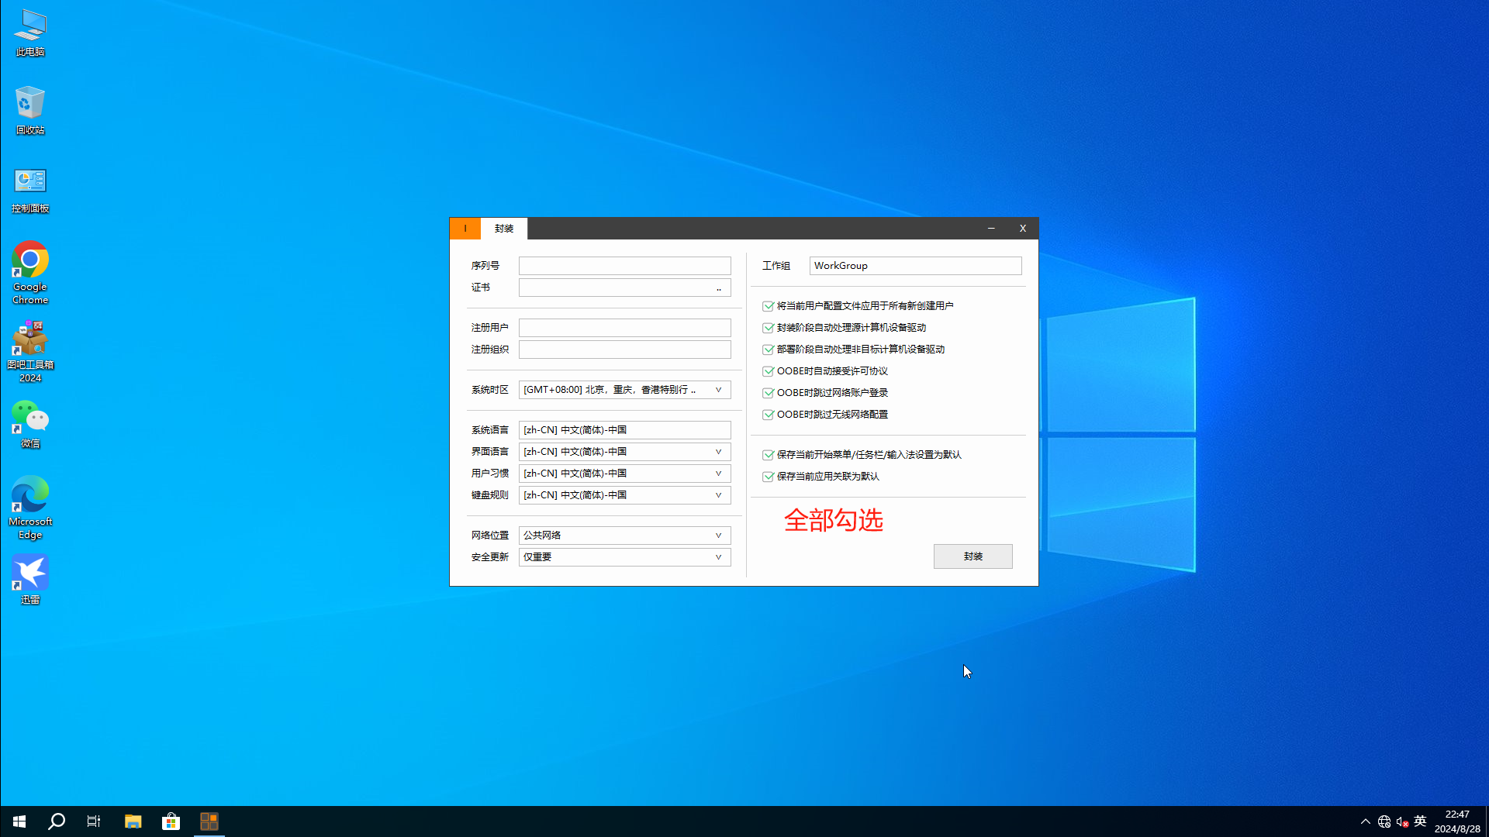1489x837 pixels.
Task: Click the 封装 button to start sealing
Action: [973, 556]
